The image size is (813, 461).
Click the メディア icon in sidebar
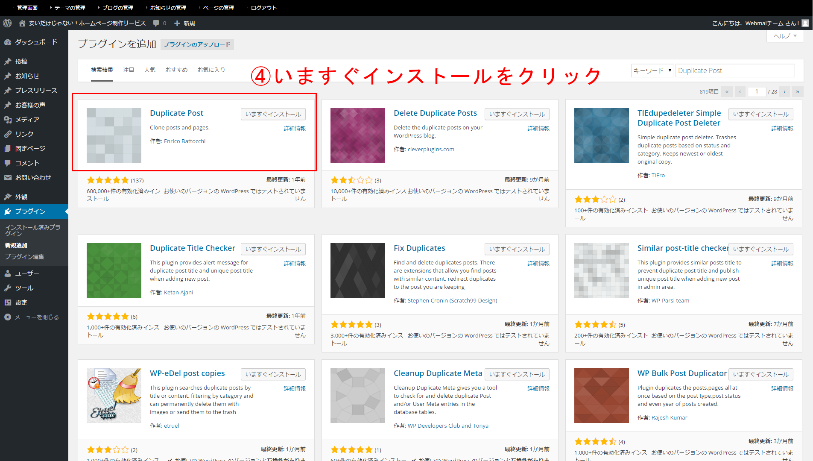(x=8, y=120)
